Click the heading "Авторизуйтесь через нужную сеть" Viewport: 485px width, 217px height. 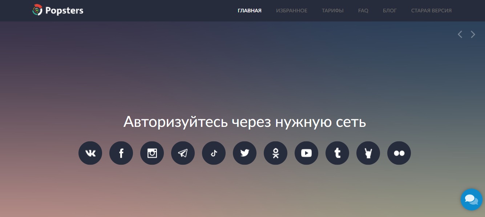coord(244,122)
